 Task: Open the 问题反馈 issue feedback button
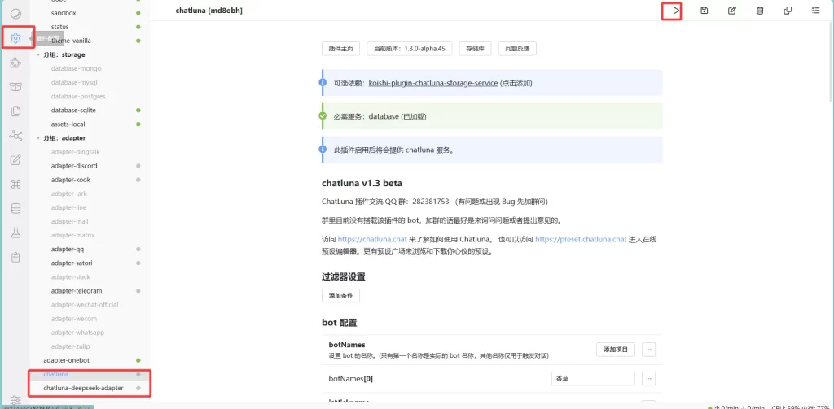(517, 48)
